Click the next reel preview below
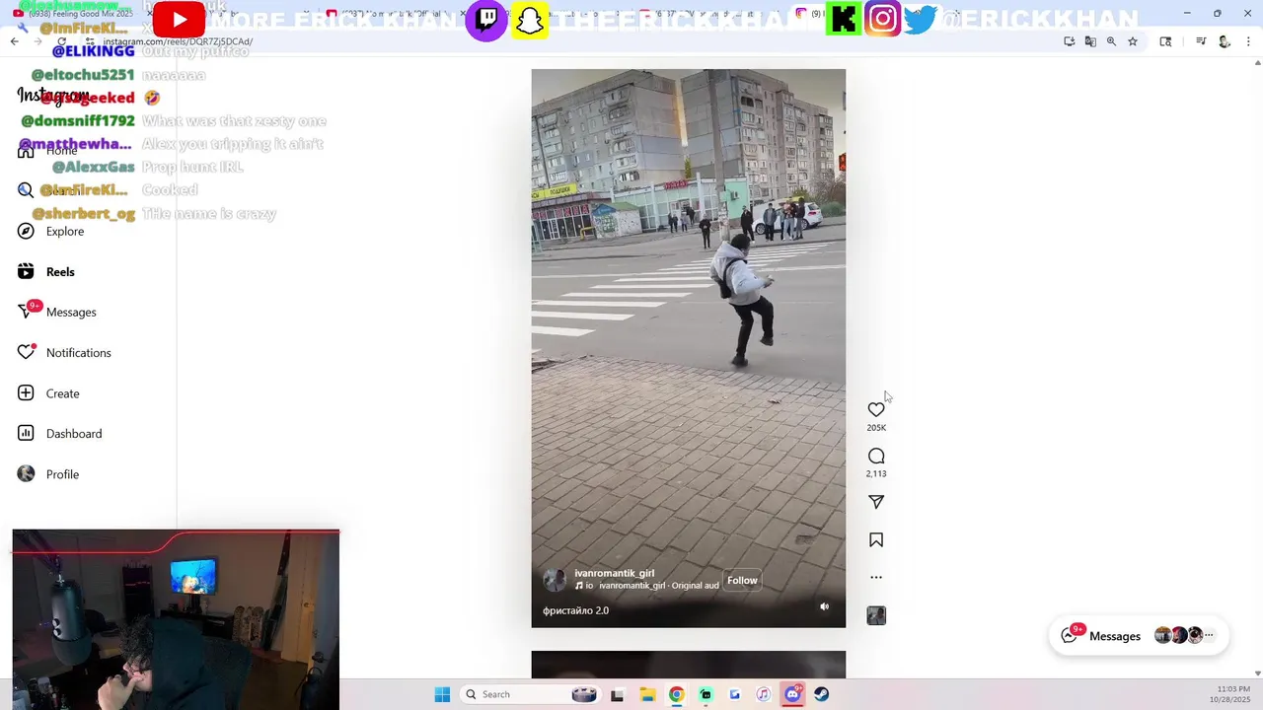Screen dimensions: 1263x710 tap(688, 665)
